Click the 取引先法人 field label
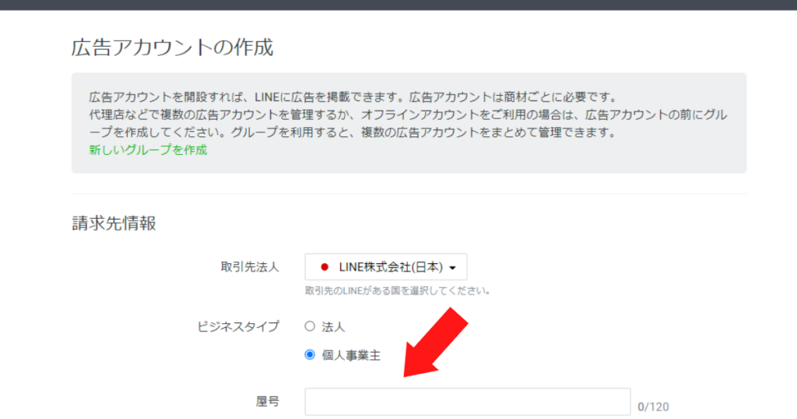 250,267
